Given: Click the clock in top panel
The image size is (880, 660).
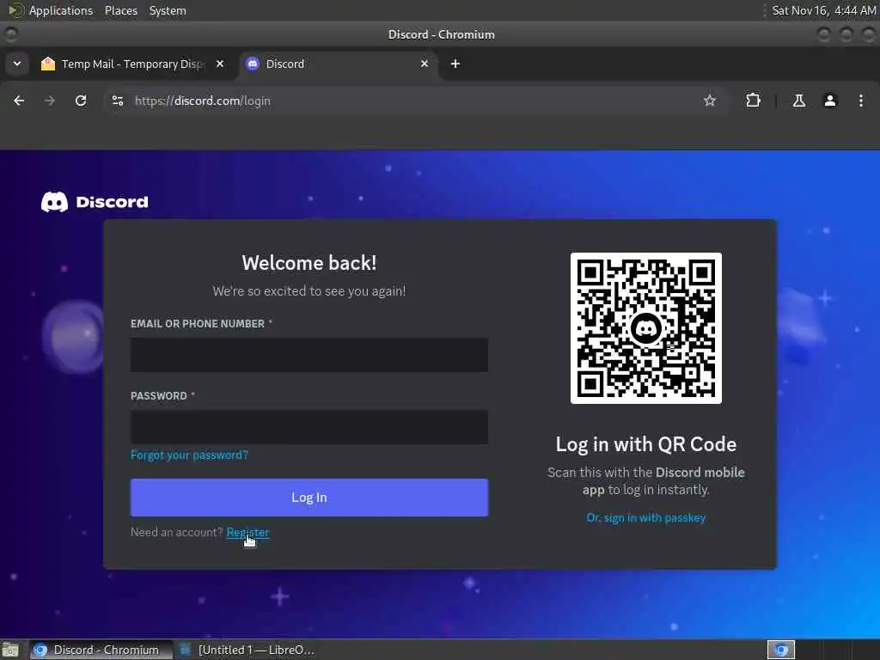Looking at the screenshot, I should tap(823, 10).
